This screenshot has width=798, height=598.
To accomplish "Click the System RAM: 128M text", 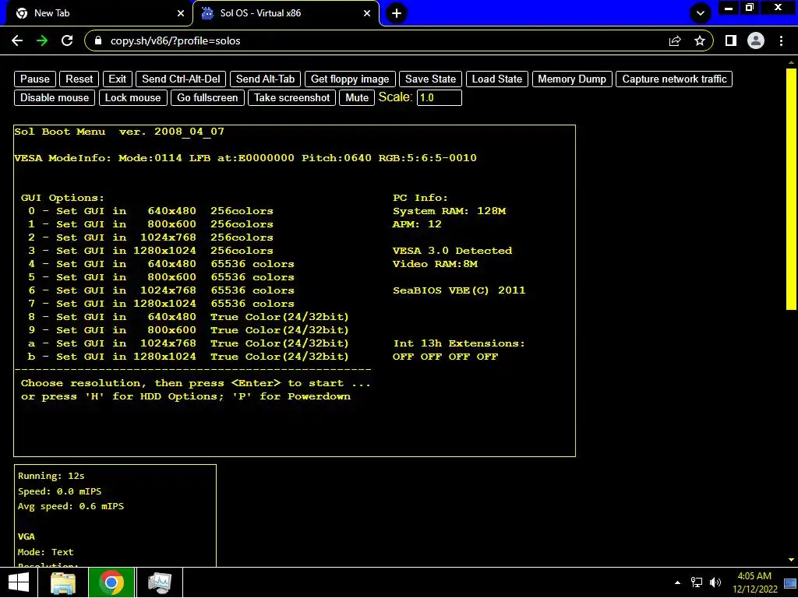I will [x=450, y=211].
